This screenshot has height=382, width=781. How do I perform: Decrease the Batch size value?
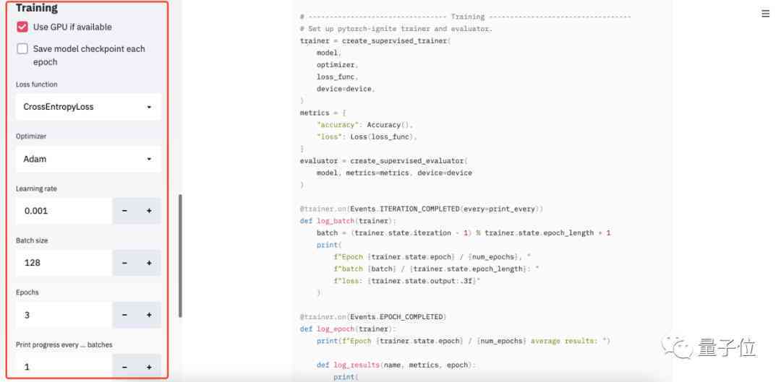pos(124,263)
